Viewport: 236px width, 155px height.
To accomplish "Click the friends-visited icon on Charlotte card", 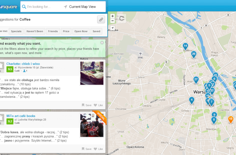I will point(25,71).
